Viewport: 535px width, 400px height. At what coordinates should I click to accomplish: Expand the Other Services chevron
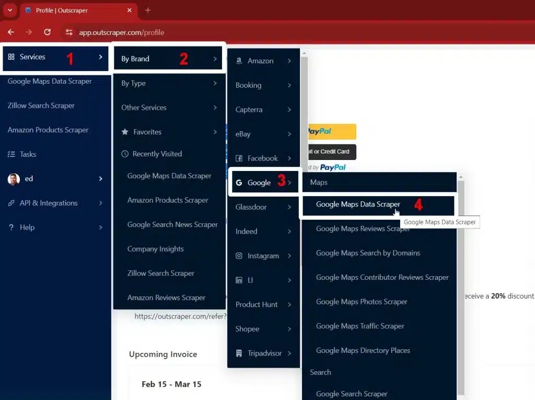tap(215, 107)
